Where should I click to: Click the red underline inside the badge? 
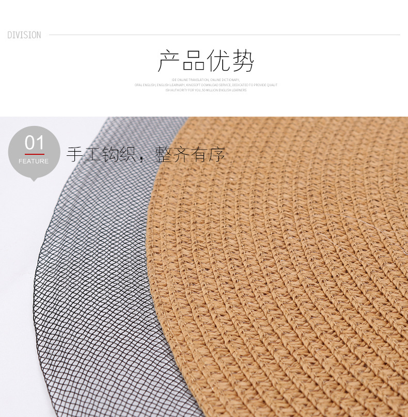click(x=35, y=154)
